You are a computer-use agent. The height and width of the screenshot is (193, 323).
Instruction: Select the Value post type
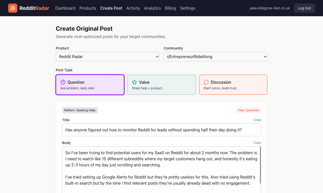[x=161, y=84]
